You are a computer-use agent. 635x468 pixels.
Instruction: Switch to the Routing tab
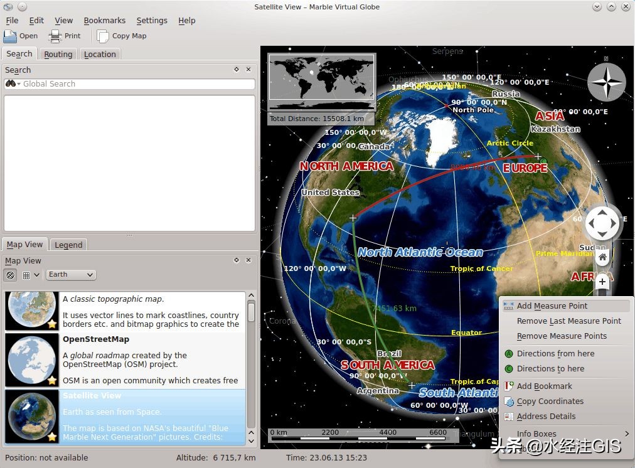58,54
